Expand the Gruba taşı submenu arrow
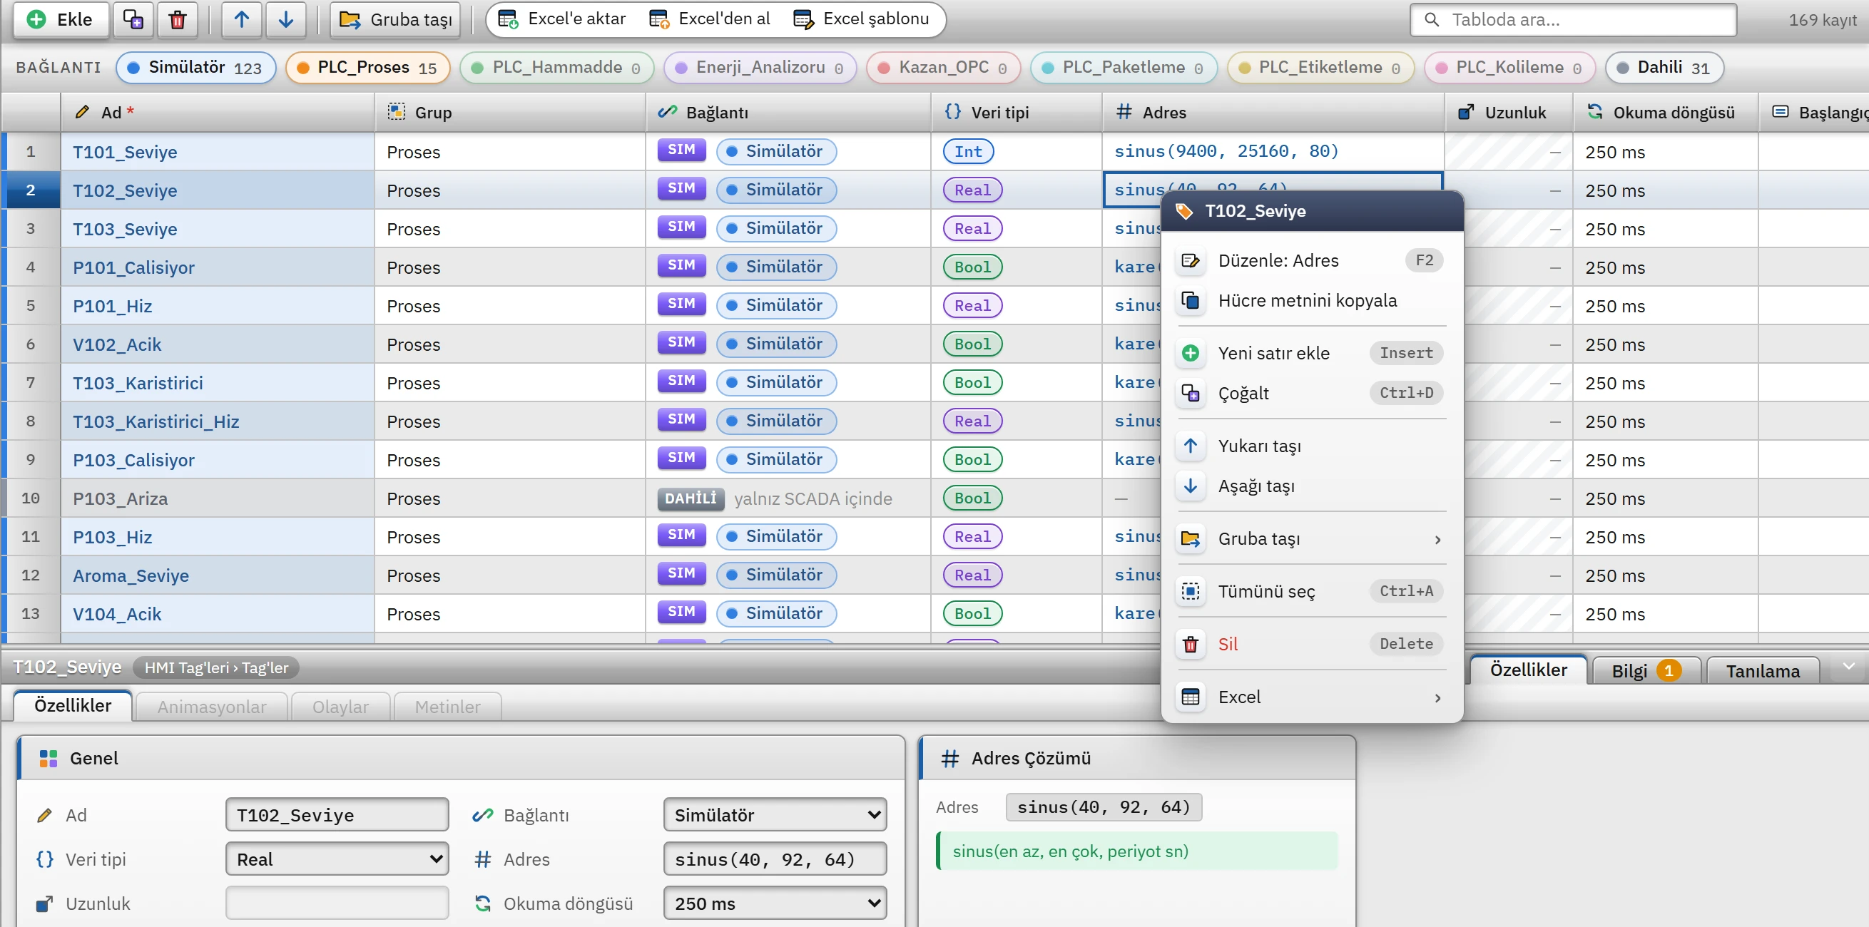 click(x=1437, y=539)
